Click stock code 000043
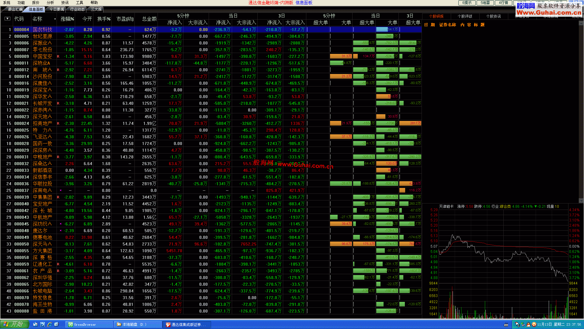This screenshot has width=584, height=329. point(22,217)
